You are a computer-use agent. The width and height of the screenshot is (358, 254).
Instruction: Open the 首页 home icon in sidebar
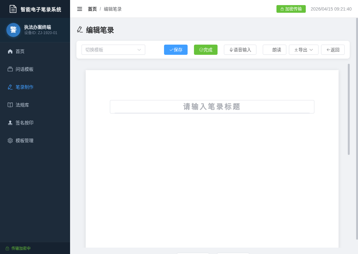click(10, 51)
